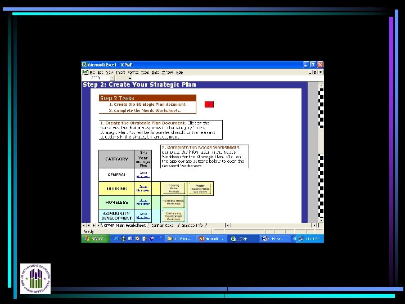Follow the narrative link in GENERAL row
The image size is (405, 304).
pos(143,175)
